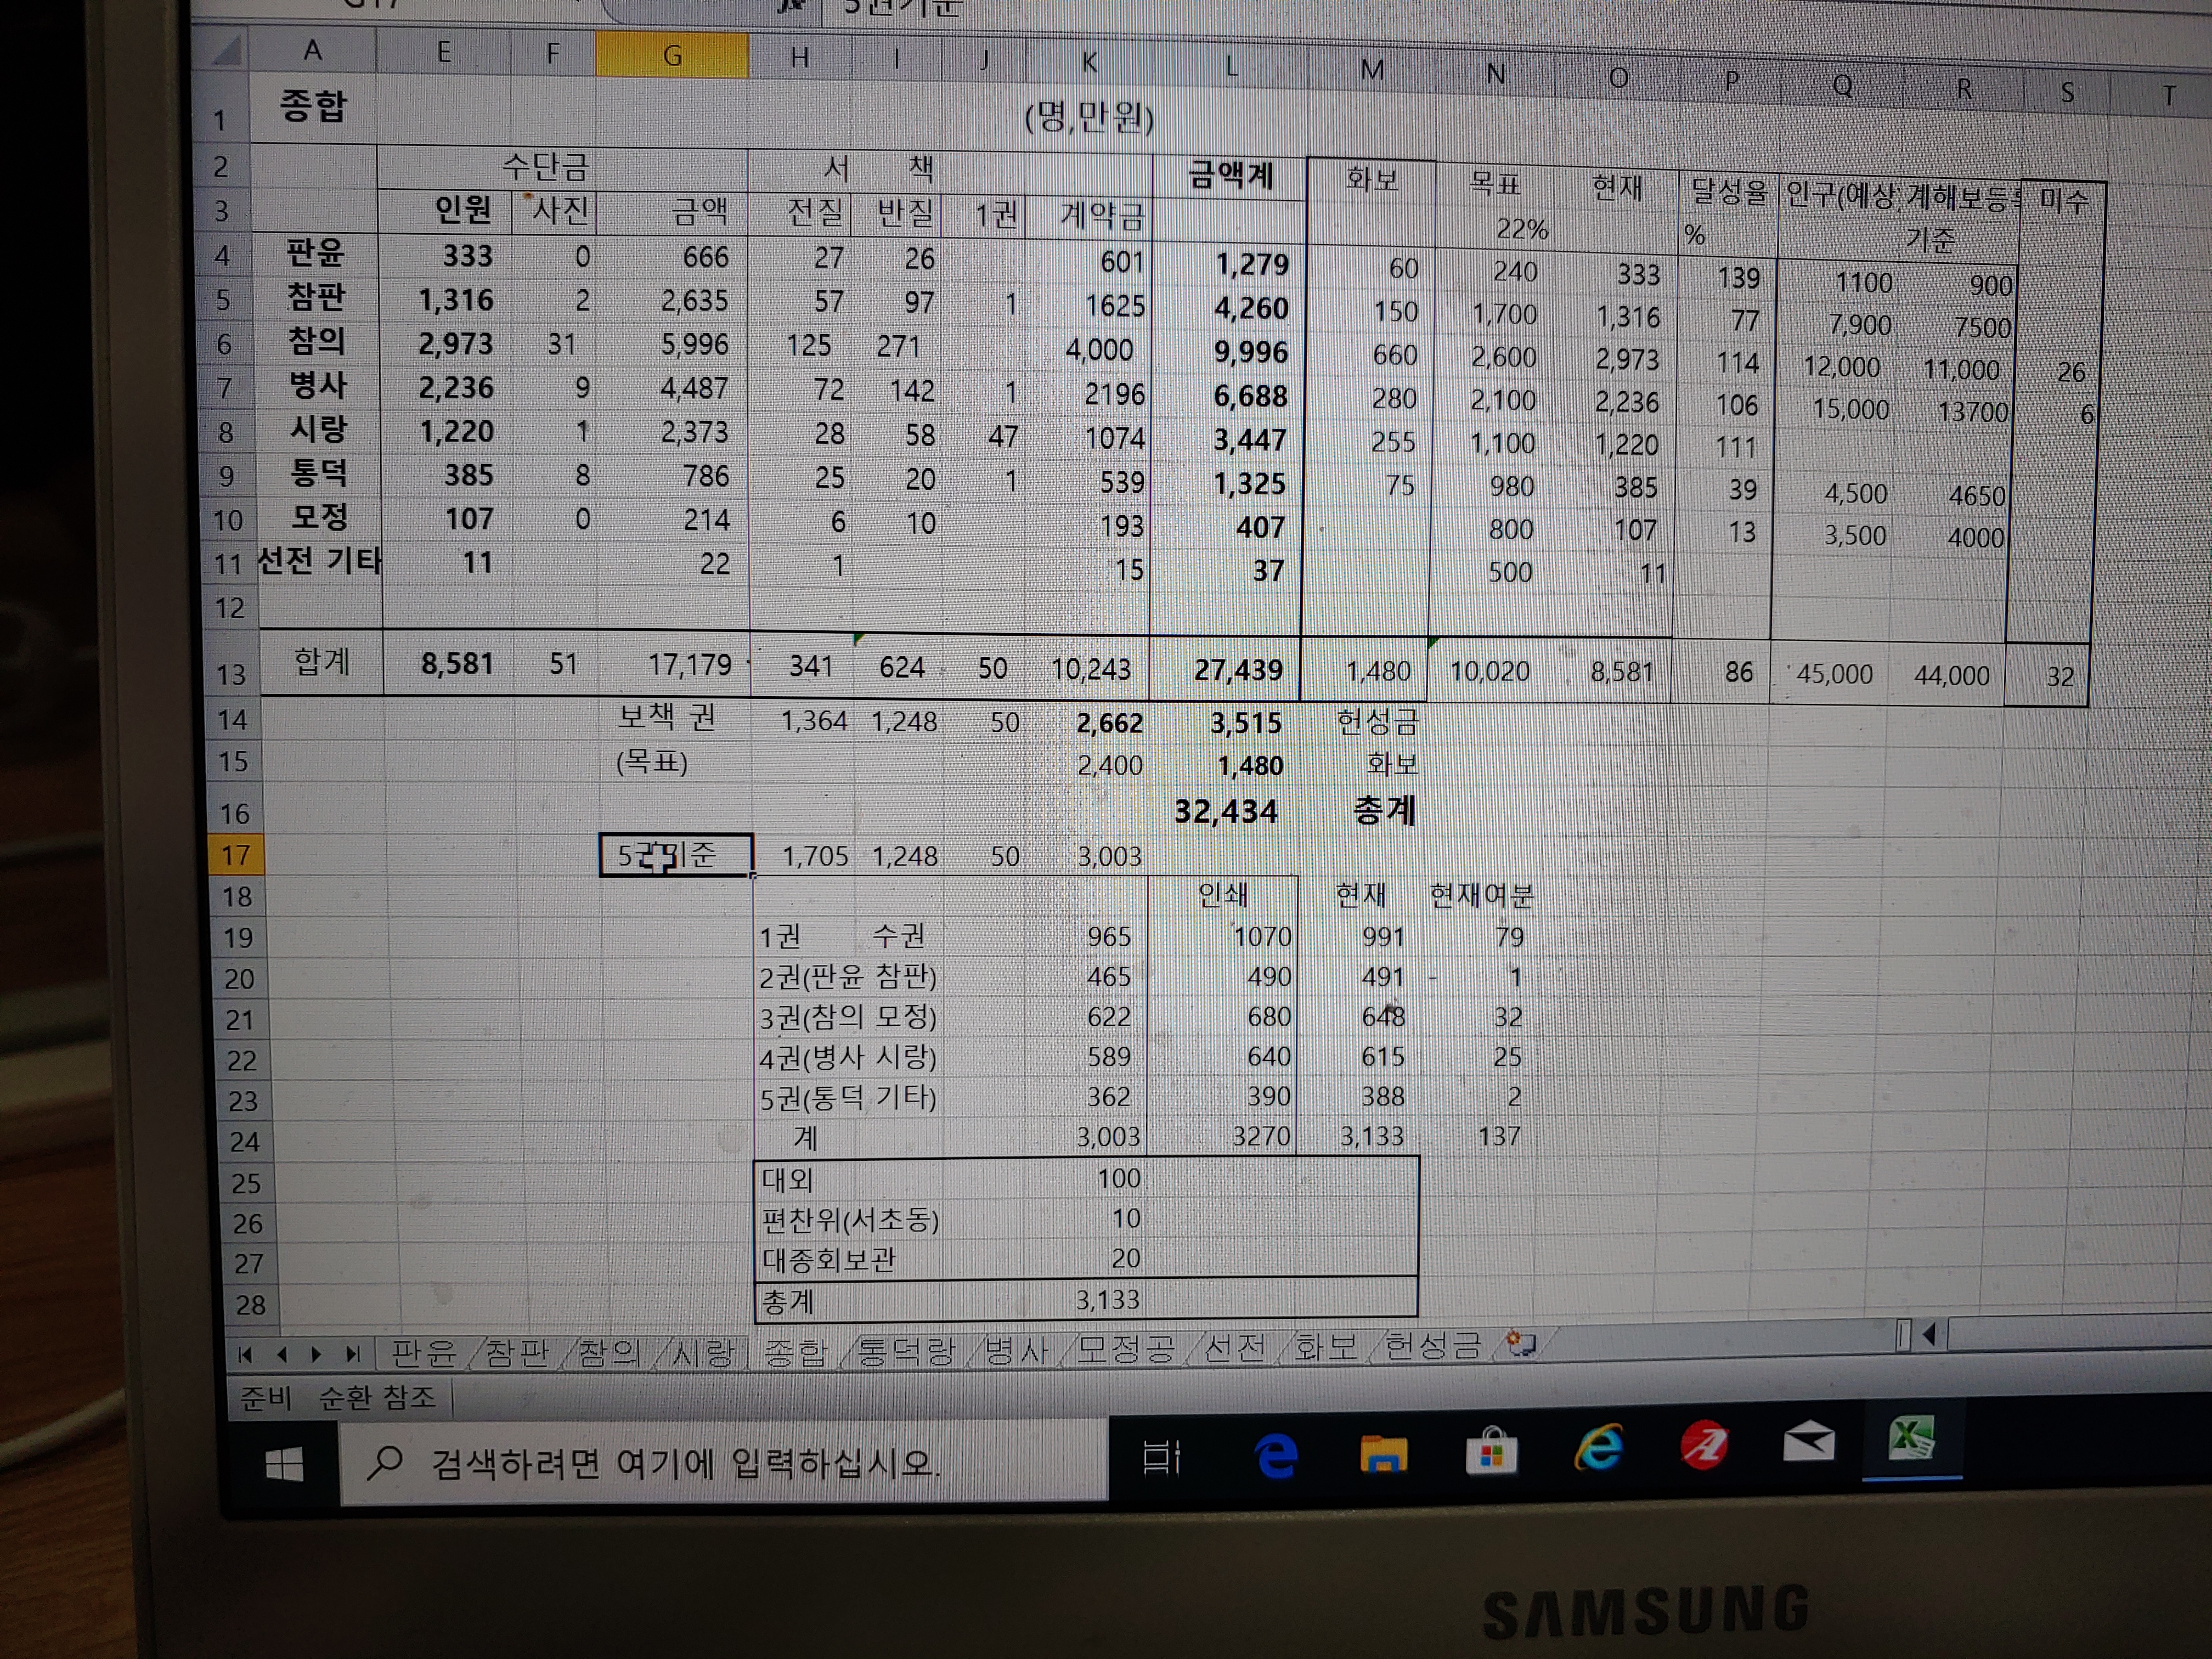Click the 종합 title cell
2212x1659 pixels.
tap(313, 106)
